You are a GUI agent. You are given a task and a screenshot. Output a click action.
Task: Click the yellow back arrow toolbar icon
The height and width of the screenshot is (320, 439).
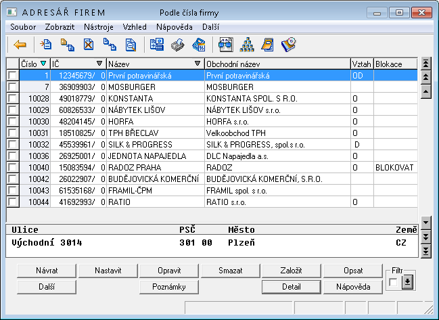20,45
